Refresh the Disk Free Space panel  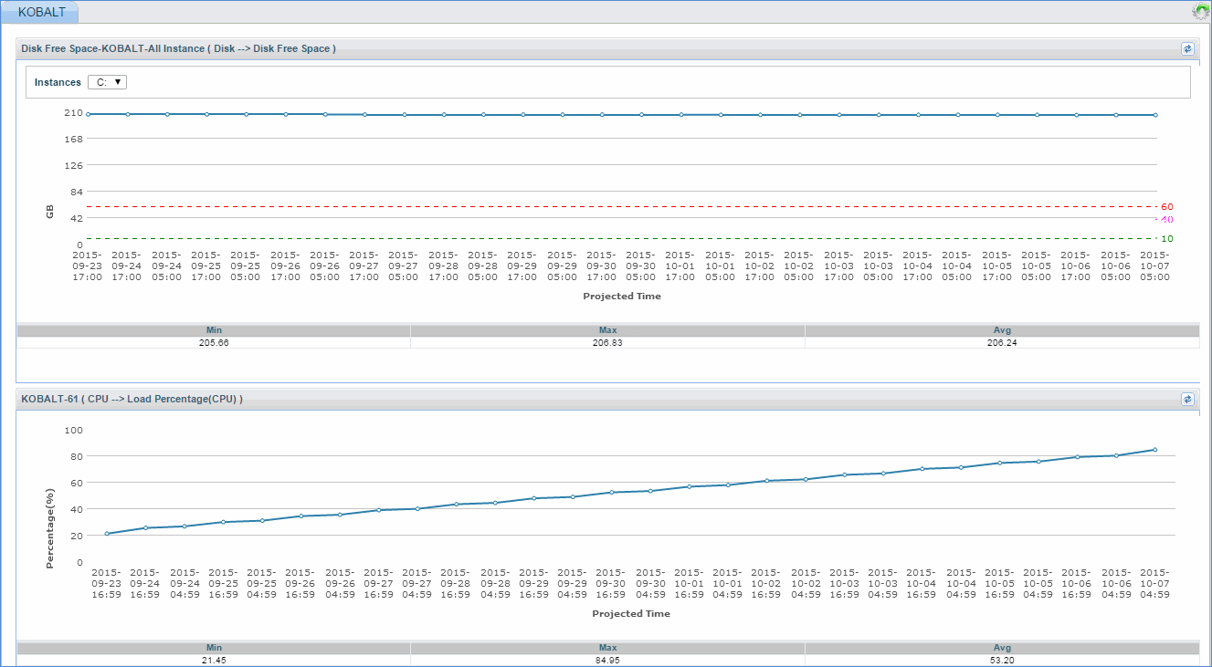coord(1187,49)
